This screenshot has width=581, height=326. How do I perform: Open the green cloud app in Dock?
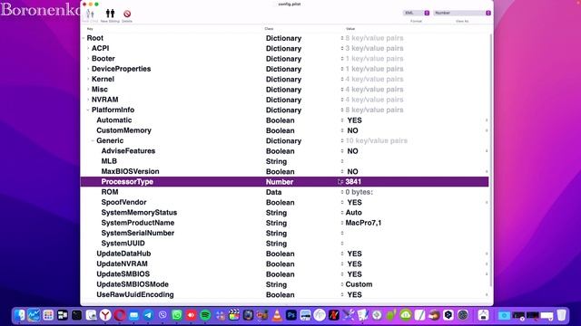pyautogui.click(x=406, y=315)
